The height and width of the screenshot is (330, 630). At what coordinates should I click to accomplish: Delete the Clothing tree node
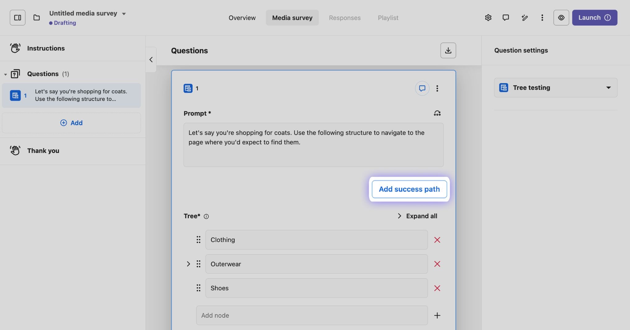[x=437, y=240]
